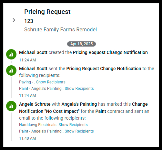This screenshot has width=162, height=150.
Task: Click Angela's Painting bold company name
Action: coord(79,104)
